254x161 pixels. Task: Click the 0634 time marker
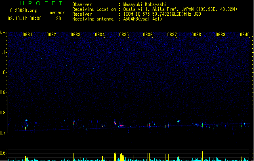point(100,35)
